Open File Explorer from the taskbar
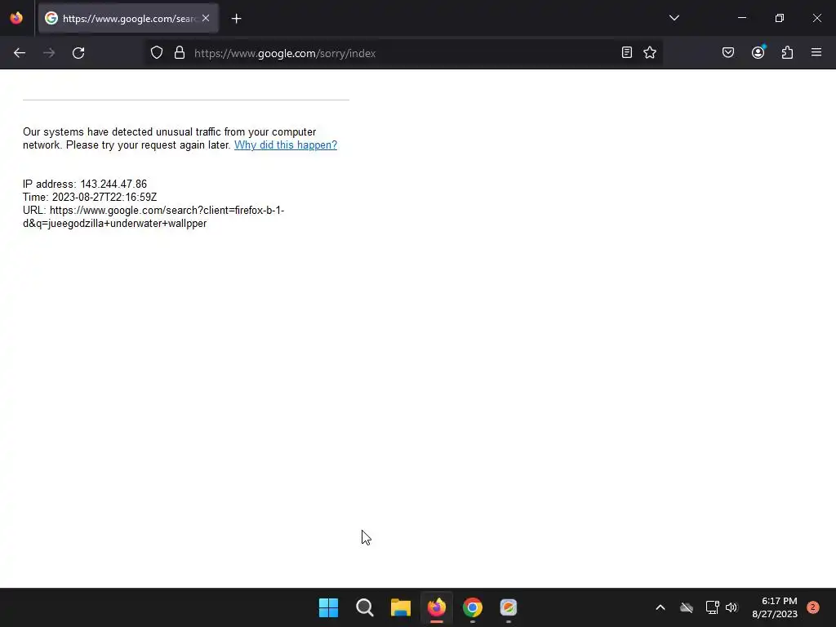 pyautogui.click(x=401, y=607)
